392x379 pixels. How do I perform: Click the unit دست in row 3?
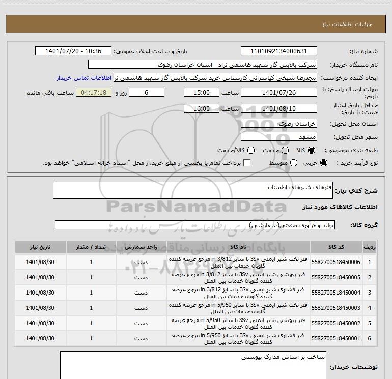point(141,293)
